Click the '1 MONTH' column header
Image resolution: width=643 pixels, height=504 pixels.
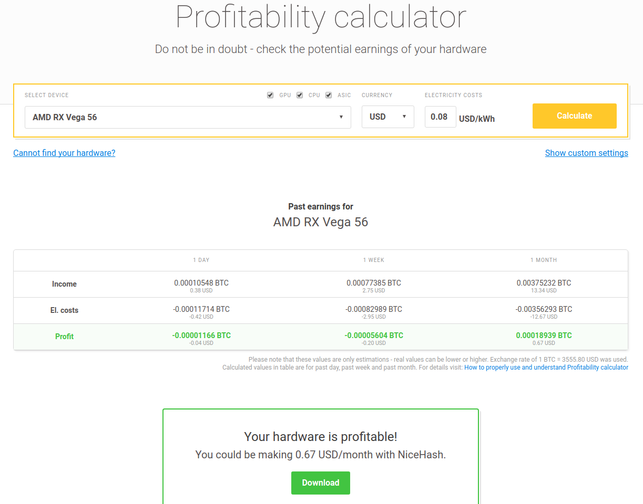(x=544, y=260)
